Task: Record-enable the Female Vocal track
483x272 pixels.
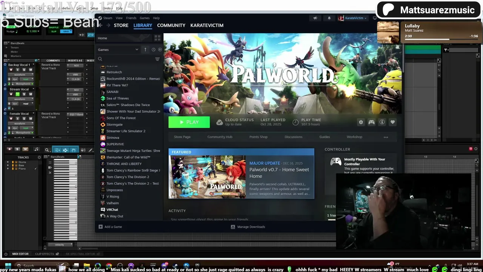Action: (11, 119)
